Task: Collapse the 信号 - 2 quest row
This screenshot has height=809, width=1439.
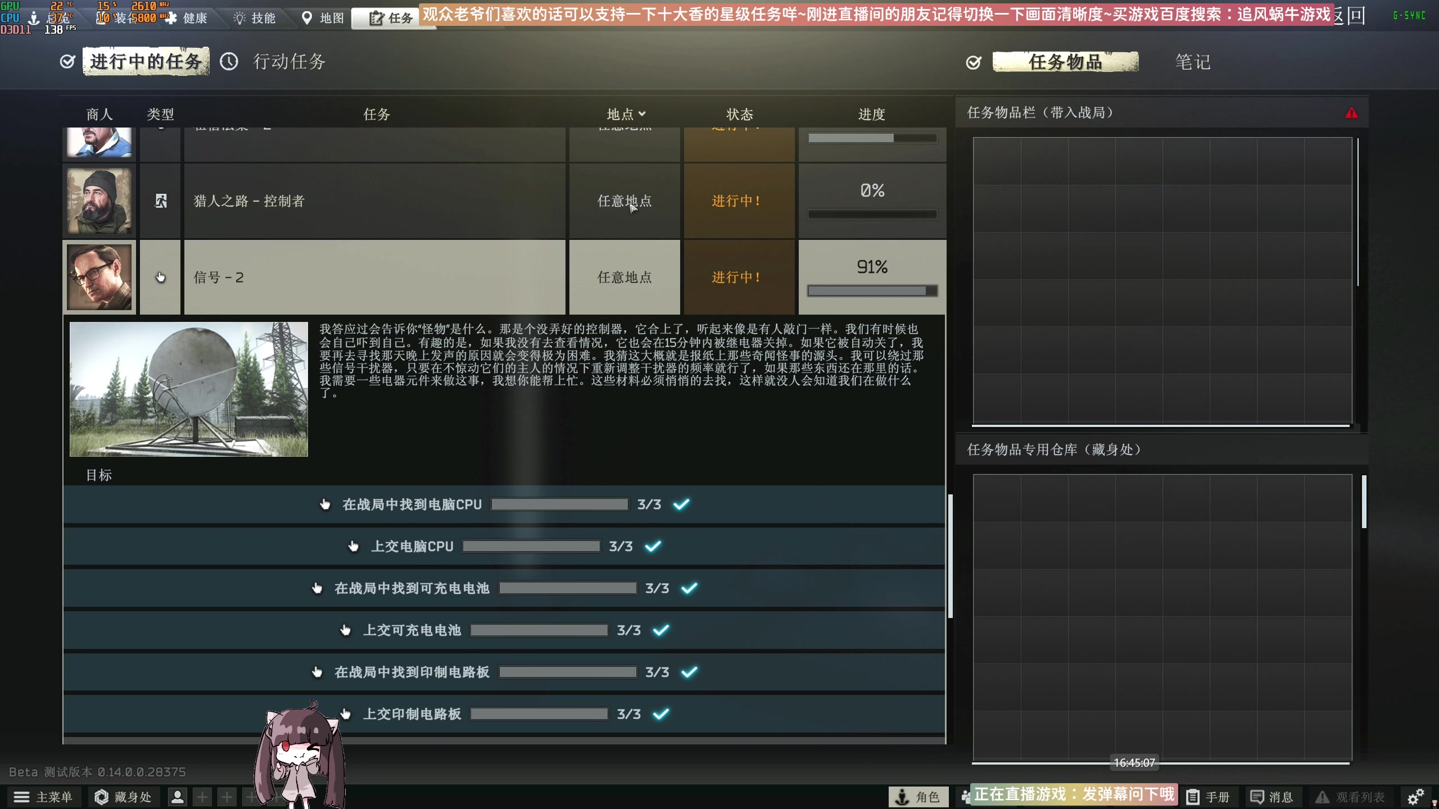Action: pos(374,278)
